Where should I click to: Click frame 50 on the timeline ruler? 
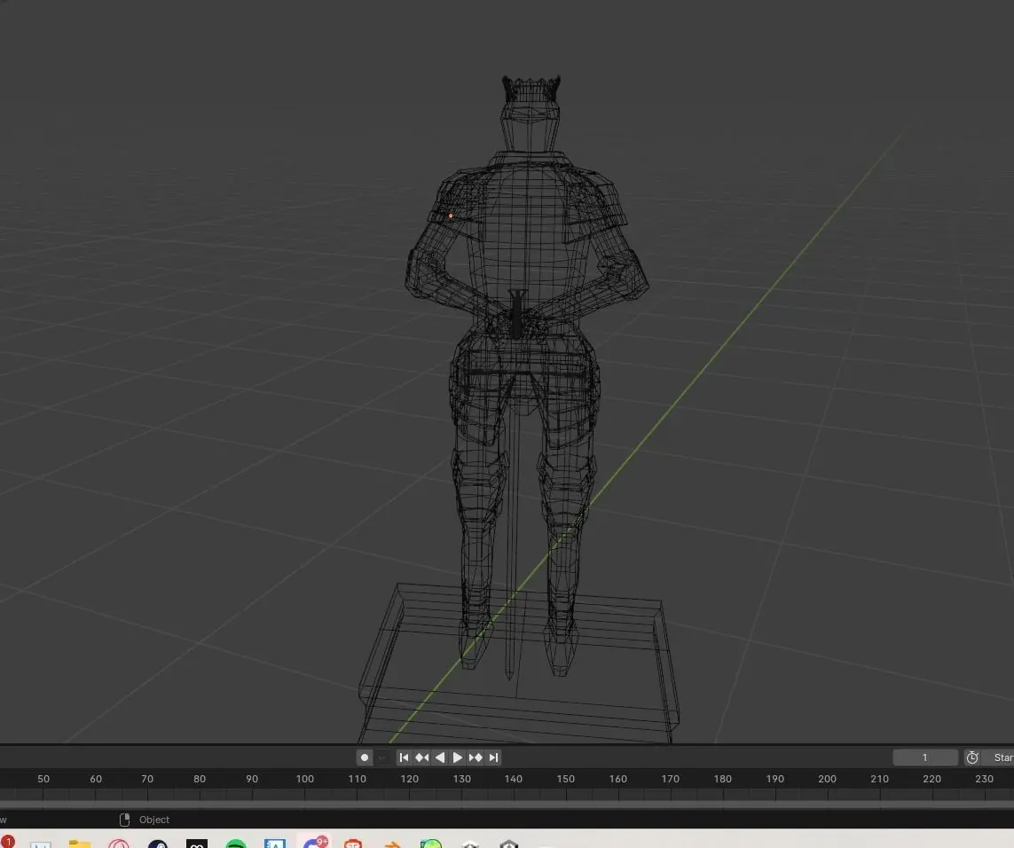point(43,779)
